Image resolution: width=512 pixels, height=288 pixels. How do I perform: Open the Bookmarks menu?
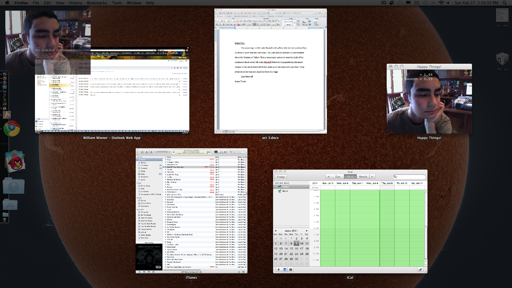click(97, 3)
